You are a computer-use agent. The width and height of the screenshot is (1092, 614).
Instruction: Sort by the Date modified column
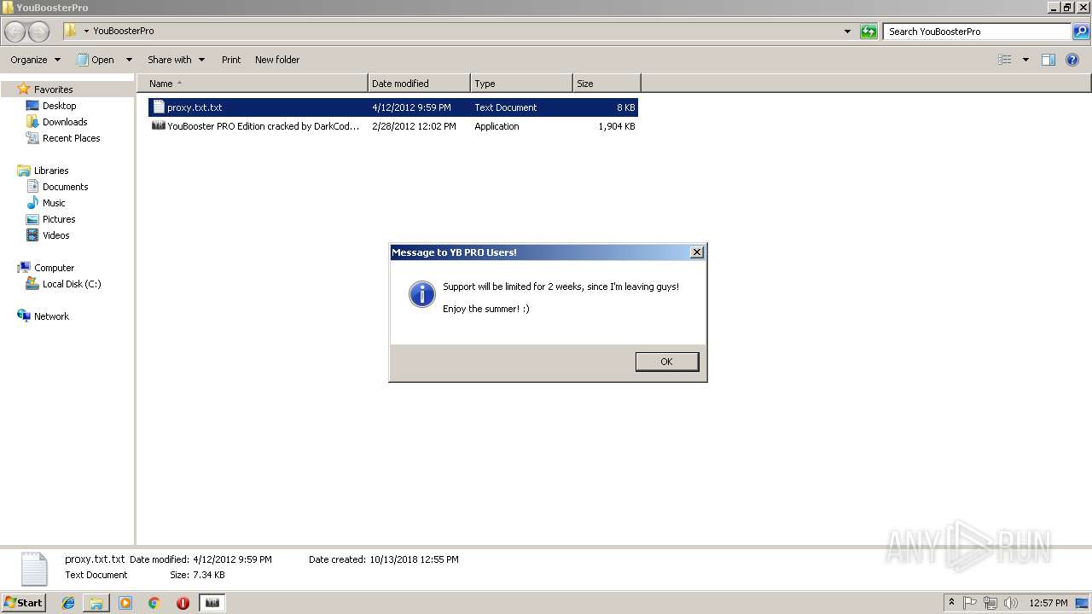pyautogui.click(x=419, y=84)
